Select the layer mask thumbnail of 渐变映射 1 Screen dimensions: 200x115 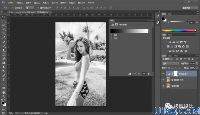[x=176, y=74]
